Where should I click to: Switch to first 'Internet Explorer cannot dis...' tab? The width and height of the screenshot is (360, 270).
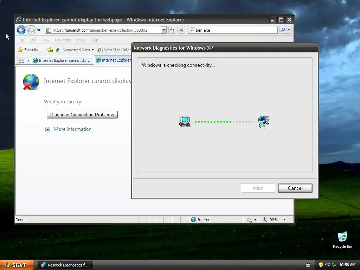(63, 60)
